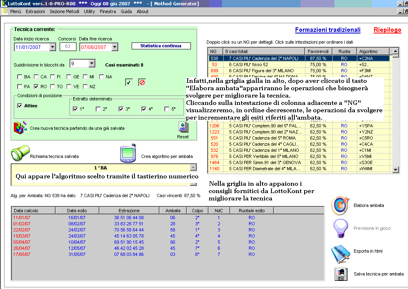408x289 pixels.
Task: Toggle the Attive position conditions checkbox
Action: 20,106
